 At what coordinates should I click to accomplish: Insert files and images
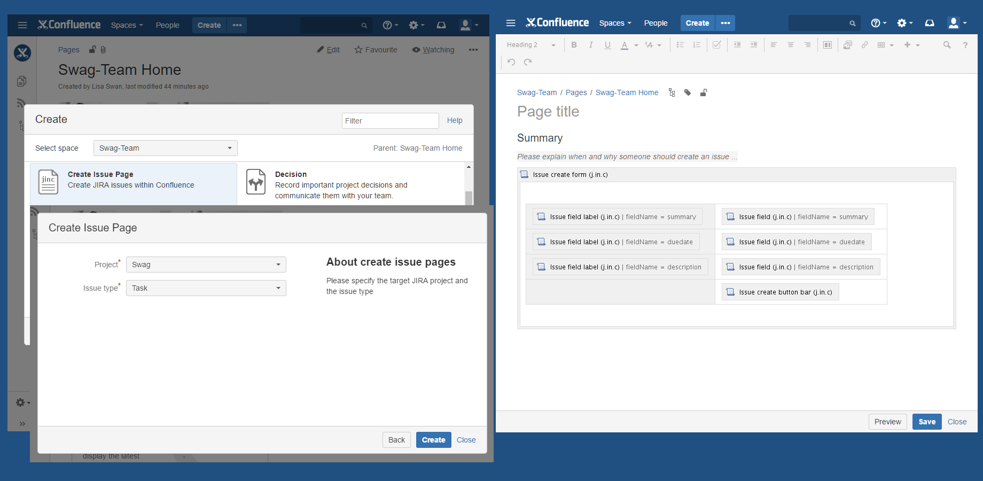pos(848,45)
